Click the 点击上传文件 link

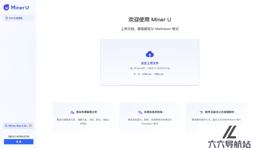coord(150,63)
